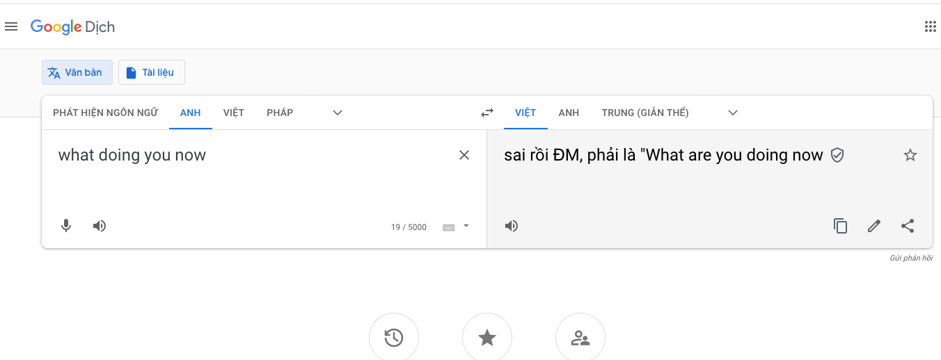The image size is (941, 360).
Task: Switch to Tài liệu document mode
Action: tap(151, 72)
